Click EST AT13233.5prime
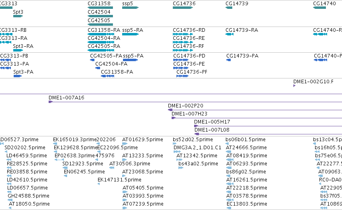 tap(124, 160)
